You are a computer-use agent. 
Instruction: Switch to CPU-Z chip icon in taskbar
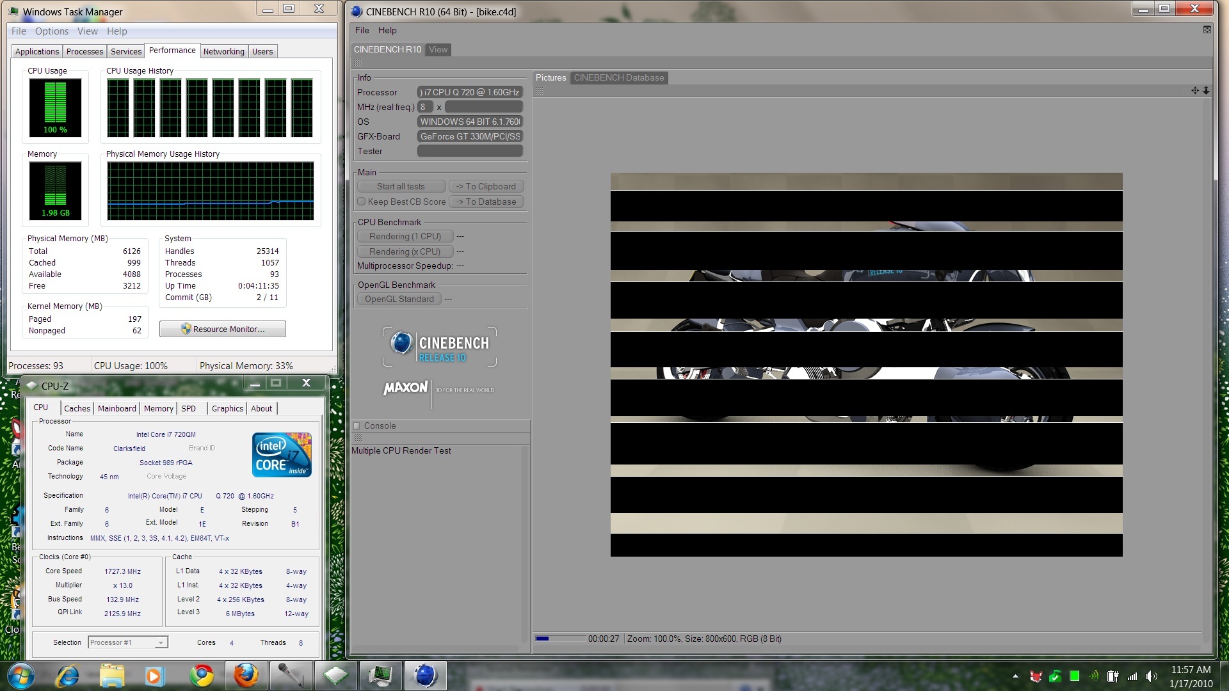tap(335, 676)
